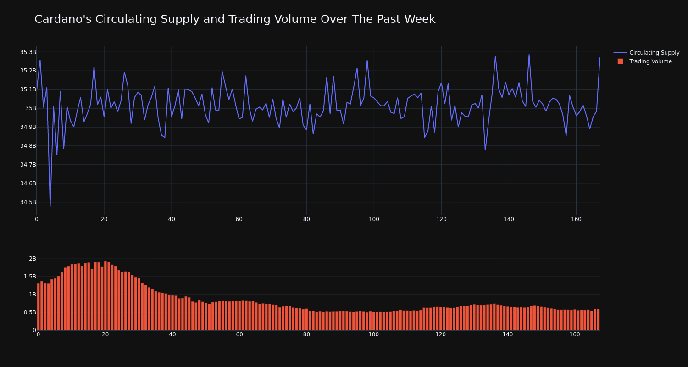688x367 pixels.
Task: Click the 100 tick under the volume chart
Action: pos(374,334)
